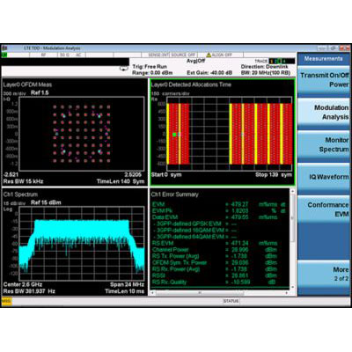Click the sweep mode icon near Trig
The image size is (352, 352).
pos(124,69)
